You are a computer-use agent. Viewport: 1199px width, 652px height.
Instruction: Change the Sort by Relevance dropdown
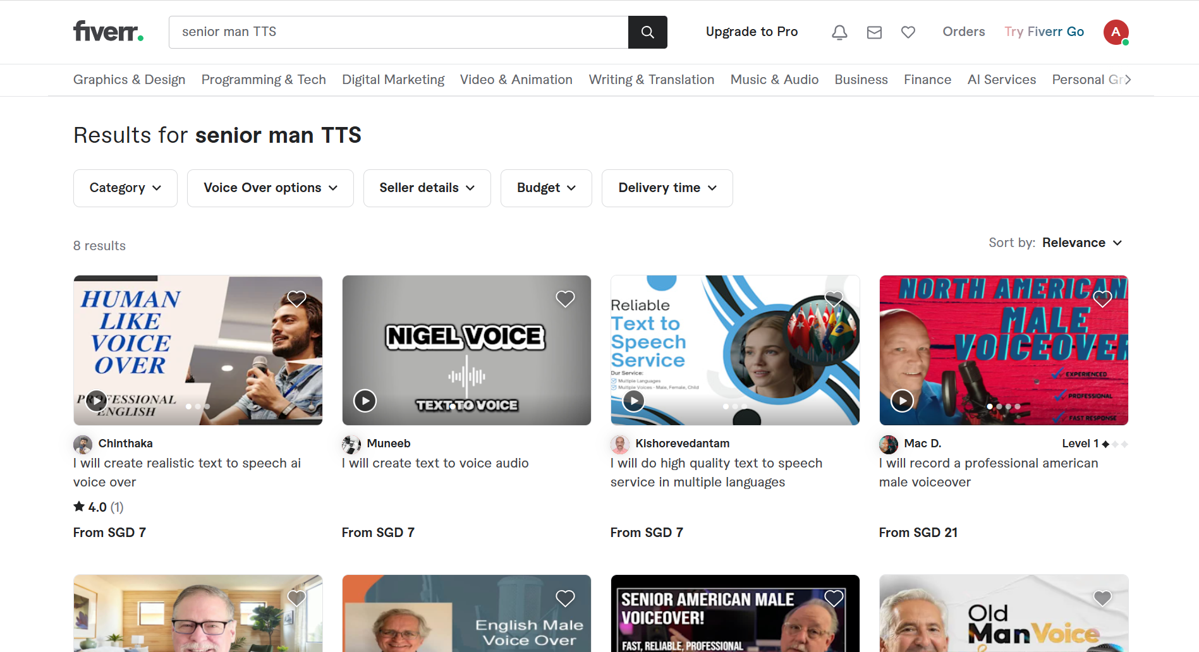pos(1082,243)
